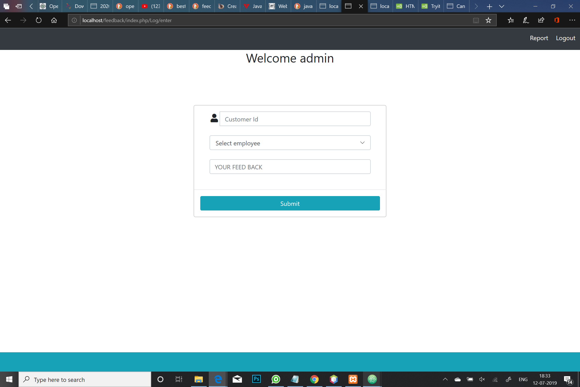
Task: Focus the Customer Id input field
Action: point(295,119)
